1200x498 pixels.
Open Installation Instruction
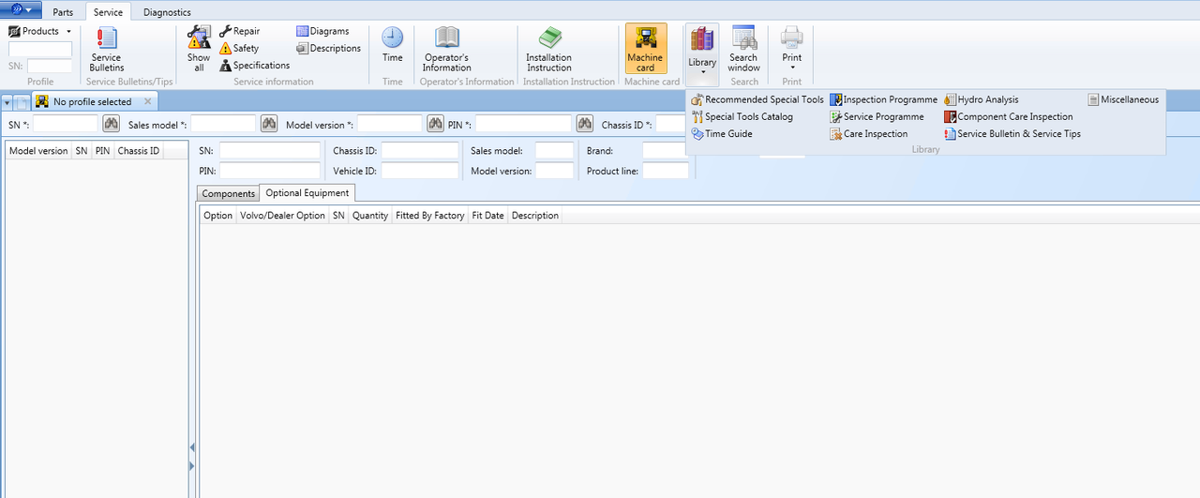[549, 50]
